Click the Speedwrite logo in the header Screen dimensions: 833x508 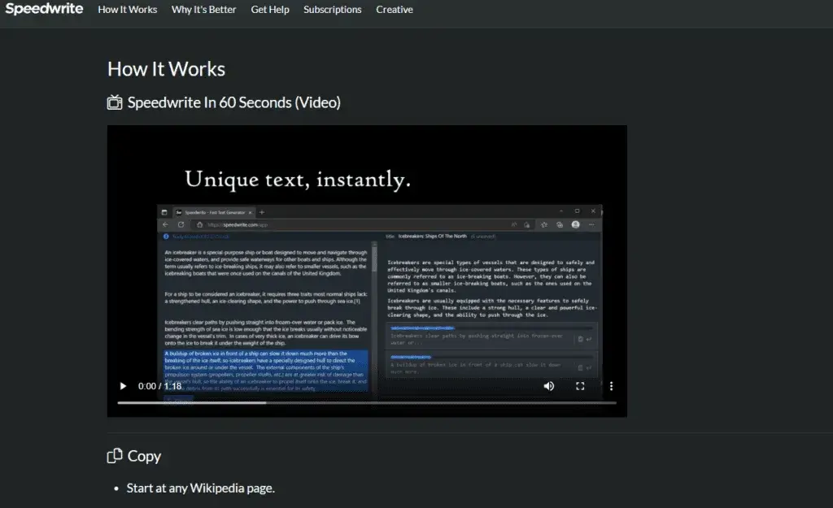click(x=44, y=9)
